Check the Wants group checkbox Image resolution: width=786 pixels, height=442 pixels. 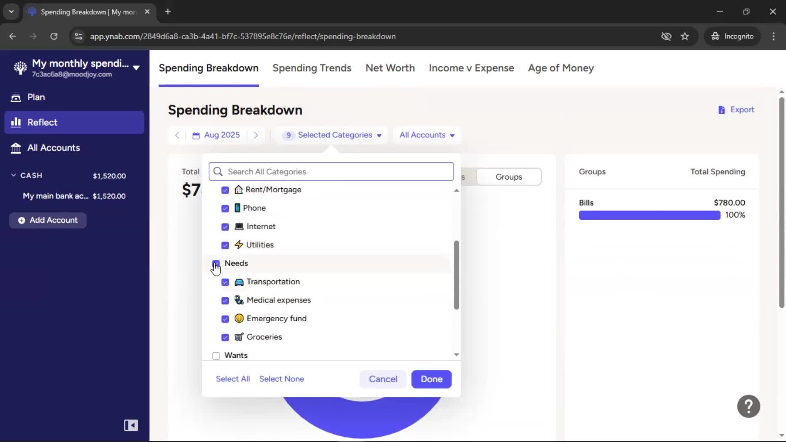216,356
